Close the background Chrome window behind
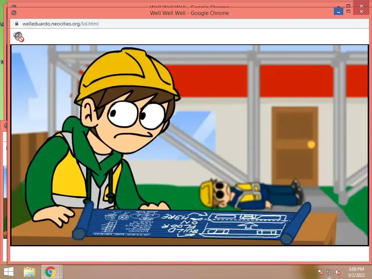Viewport: 372px width, 279px height. tap(361, 6)
